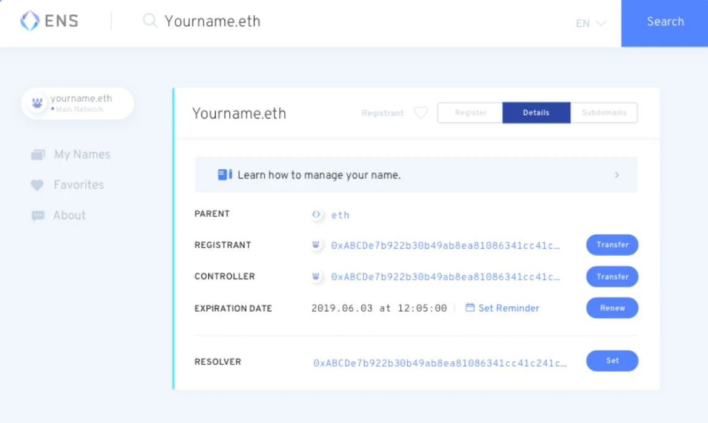
Task: Toggle the favorite heart next to Registrant
Action: pyautogui.click(x=420, y=112)
